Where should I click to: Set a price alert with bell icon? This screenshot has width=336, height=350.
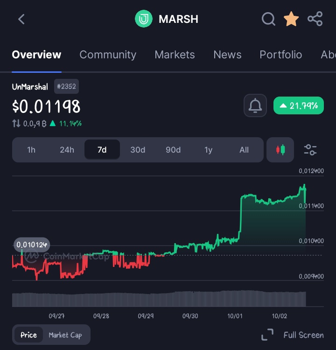click(x=255, y=105)
